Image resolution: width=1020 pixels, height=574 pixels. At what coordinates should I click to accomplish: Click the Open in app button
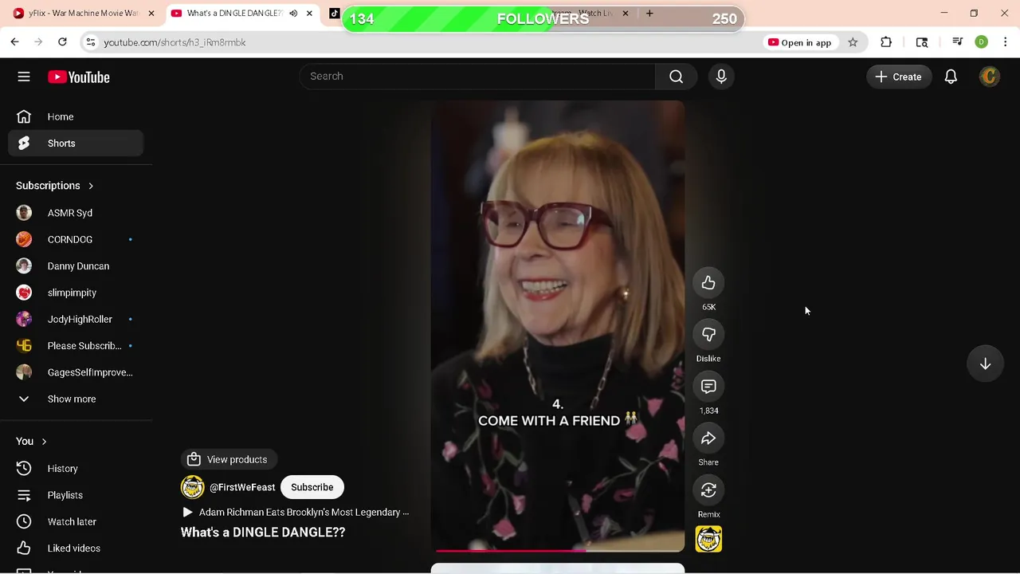tap(799, 42)
